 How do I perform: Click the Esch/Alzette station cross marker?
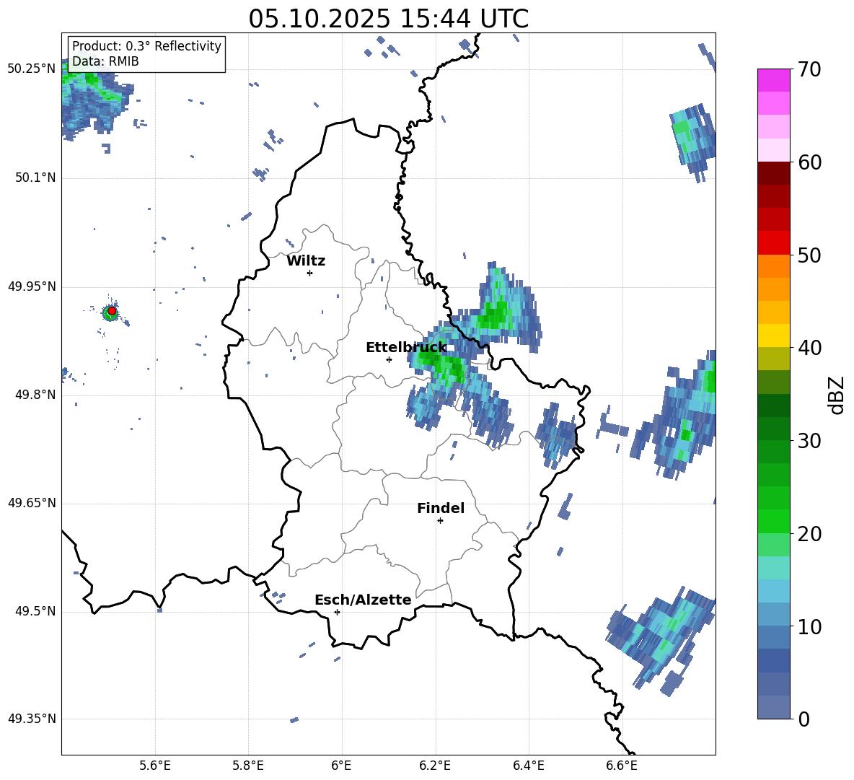coord(337,612)
